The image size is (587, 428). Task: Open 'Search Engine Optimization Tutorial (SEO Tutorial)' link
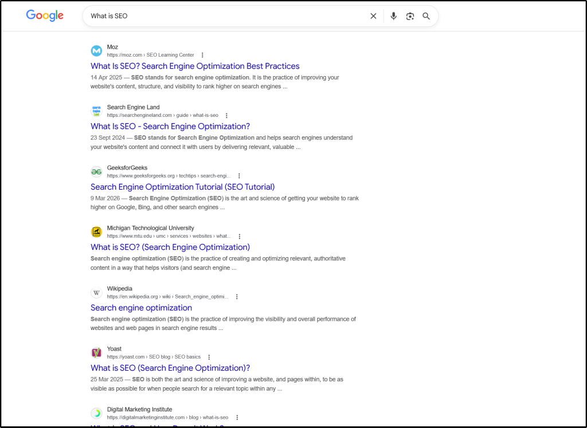coord(183,187)
